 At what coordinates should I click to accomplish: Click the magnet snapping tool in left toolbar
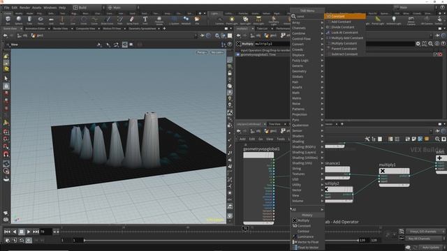tap(6, 154)
